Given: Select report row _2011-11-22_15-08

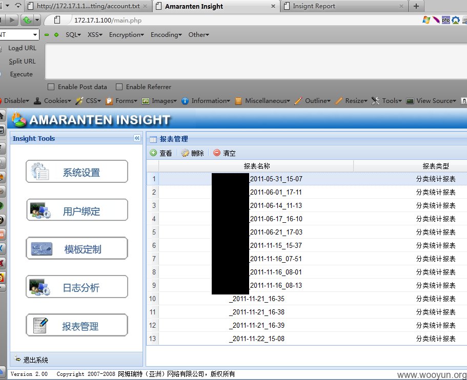Looking at the screenshot, I should pos(307,339).
